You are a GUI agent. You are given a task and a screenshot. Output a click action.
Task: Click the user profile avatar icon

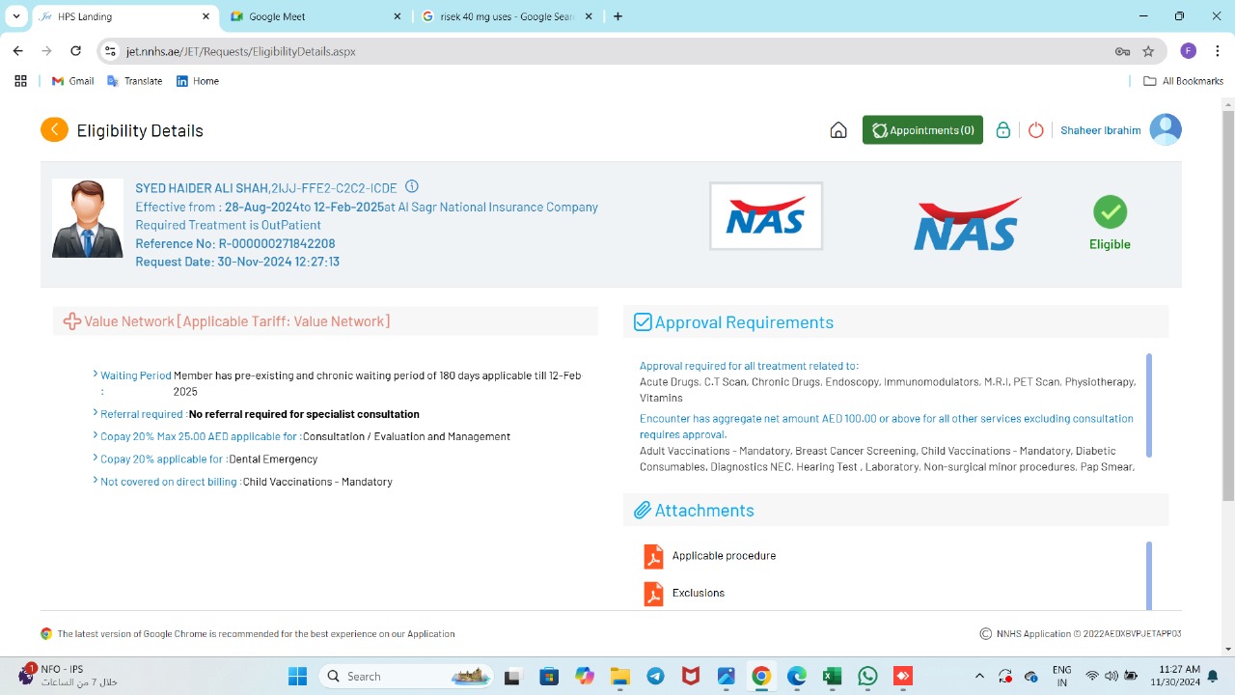[x=1166, y=130]
